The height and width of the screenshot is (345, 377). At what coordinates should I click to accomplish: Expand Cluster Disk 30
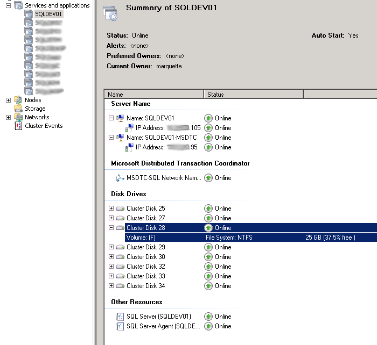click(x=111, y=257)
